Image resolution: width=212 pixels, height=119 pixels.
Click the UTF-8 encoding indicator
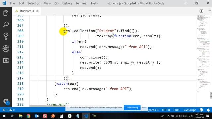tap(166, 110)
